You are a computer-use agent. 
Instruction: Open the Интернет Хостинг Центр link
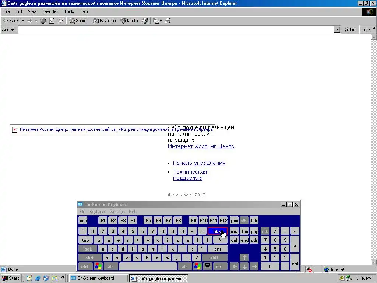click(x=201, y=146)
